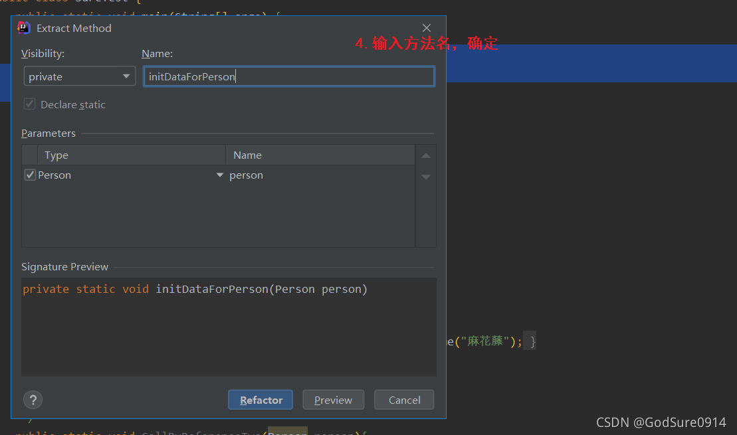Click the Type column header
This screenshot has width=737, height=435.
click(132, 155)
